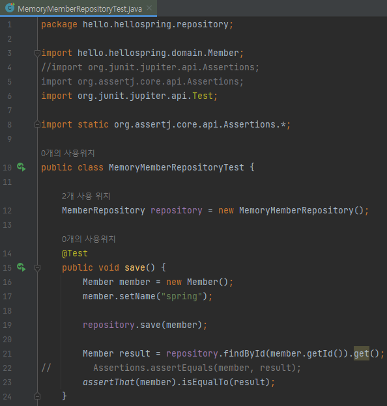This screenshot has height=406, width=387.
Task: Click line number 21 in the gutter
Action: [7, 354]
